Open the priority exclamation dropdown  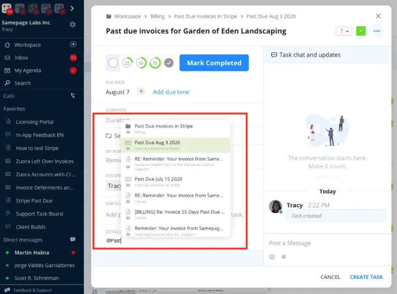343,31
